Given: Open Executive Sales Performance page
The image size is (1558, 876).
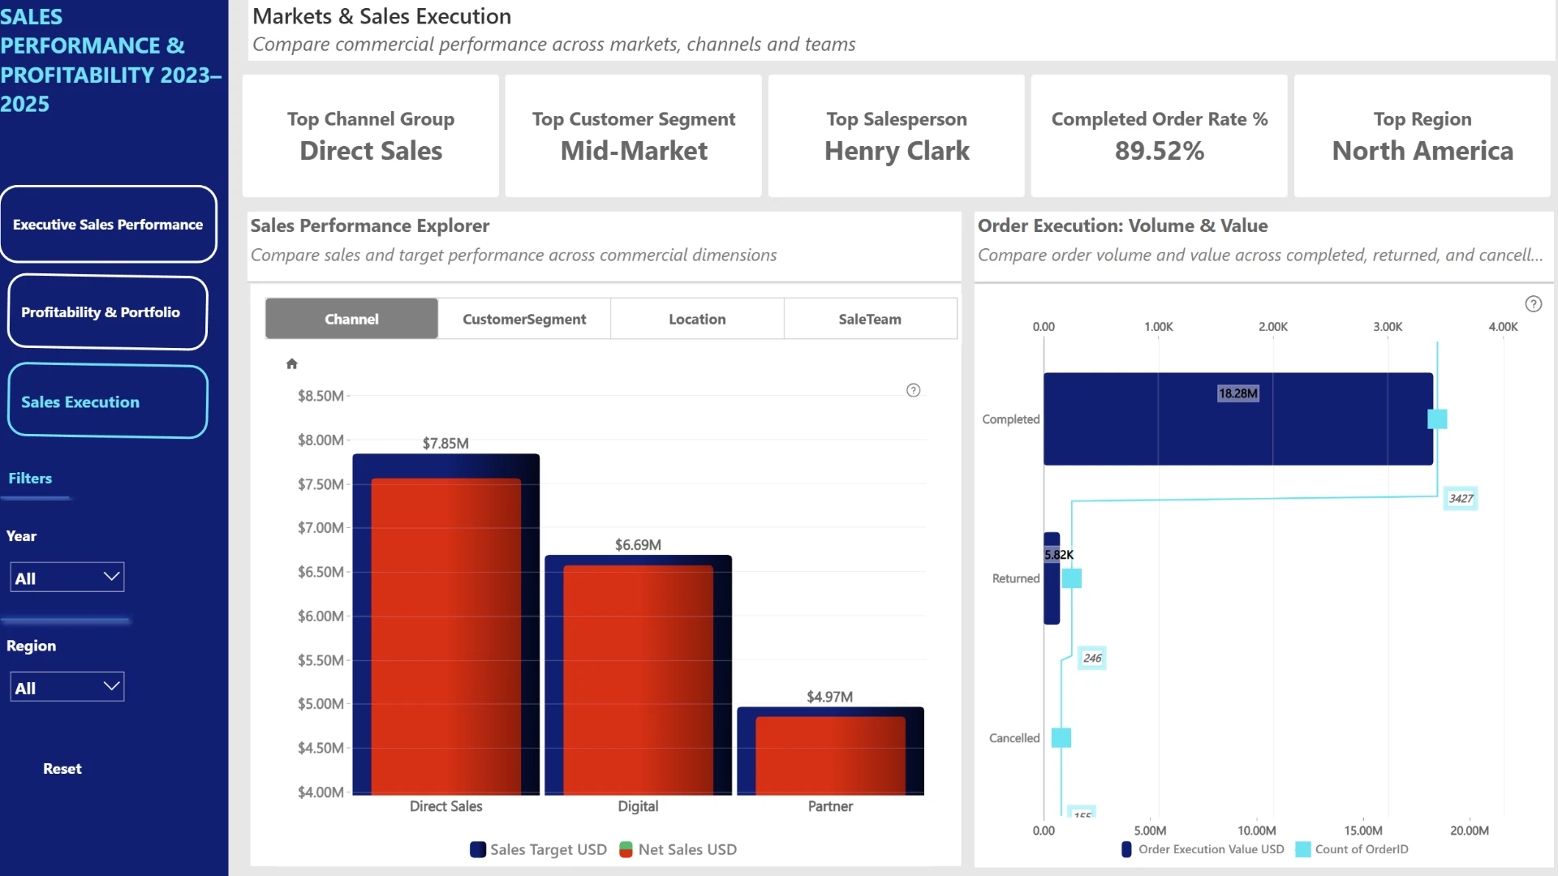Looking at the screenshot, I should click(108, 225).
